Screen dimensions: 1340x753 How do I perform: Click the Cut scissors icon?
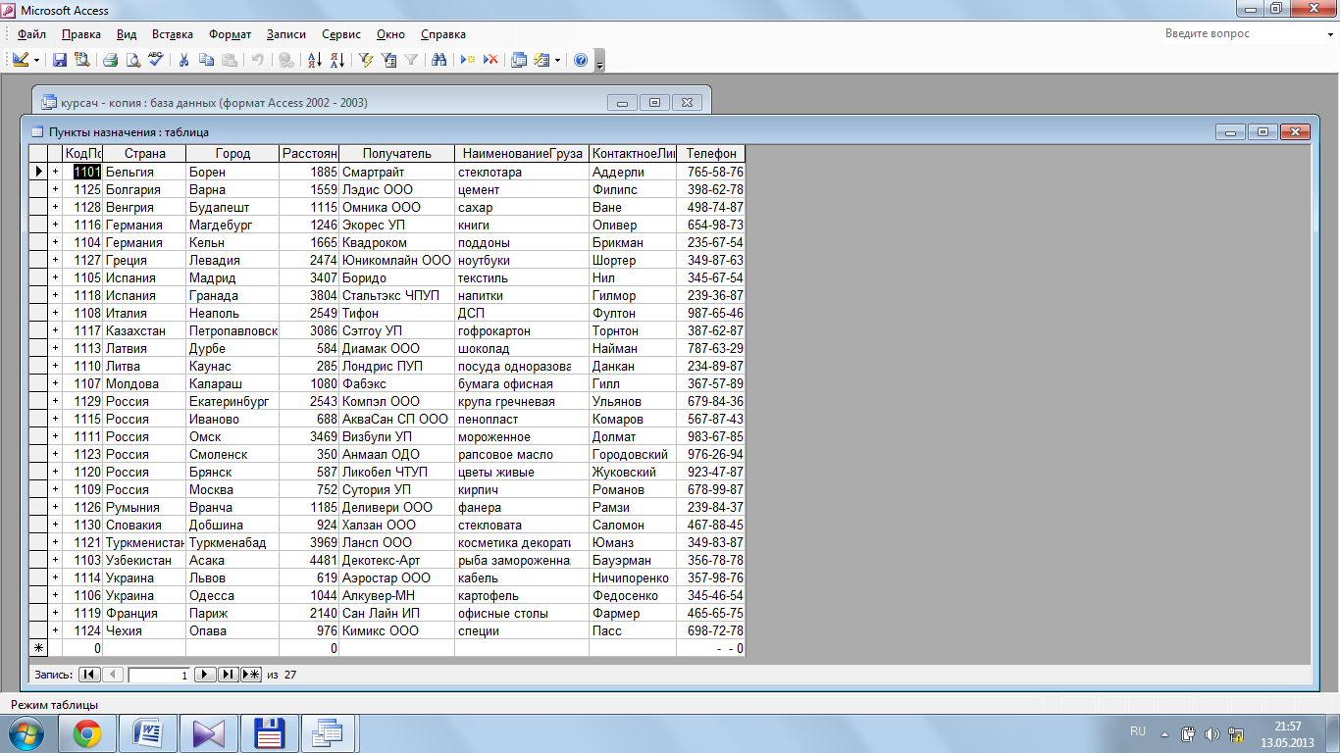[x=183, y=60]
